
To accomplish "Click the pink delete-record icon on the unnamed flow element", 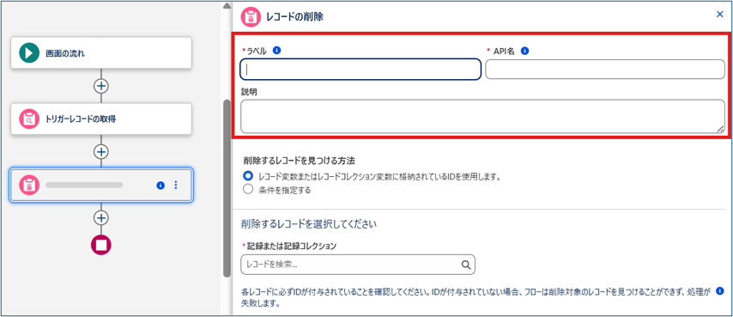I will coord(29,186).
